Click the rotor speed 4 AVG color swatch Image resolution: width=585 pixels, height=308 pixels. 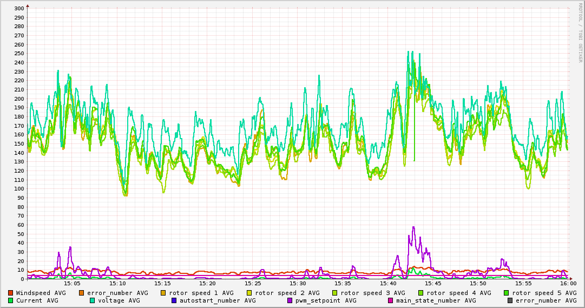421,293
